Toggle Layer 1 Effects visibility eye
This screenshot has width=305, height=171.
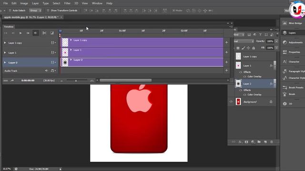(241, 72)
